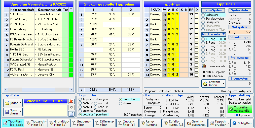Select the Borussia Dortmund home team cell
The width and height of the screenshot is (255, 128).
click(22, 45)
